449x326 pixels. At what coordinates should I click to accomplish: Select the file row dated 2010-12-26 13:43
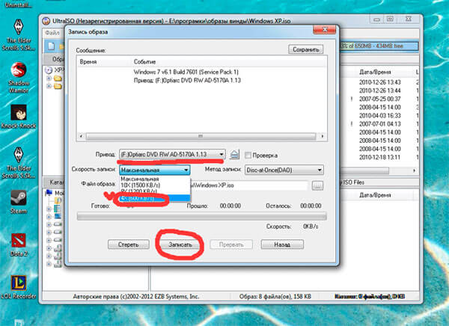(379, 82)
